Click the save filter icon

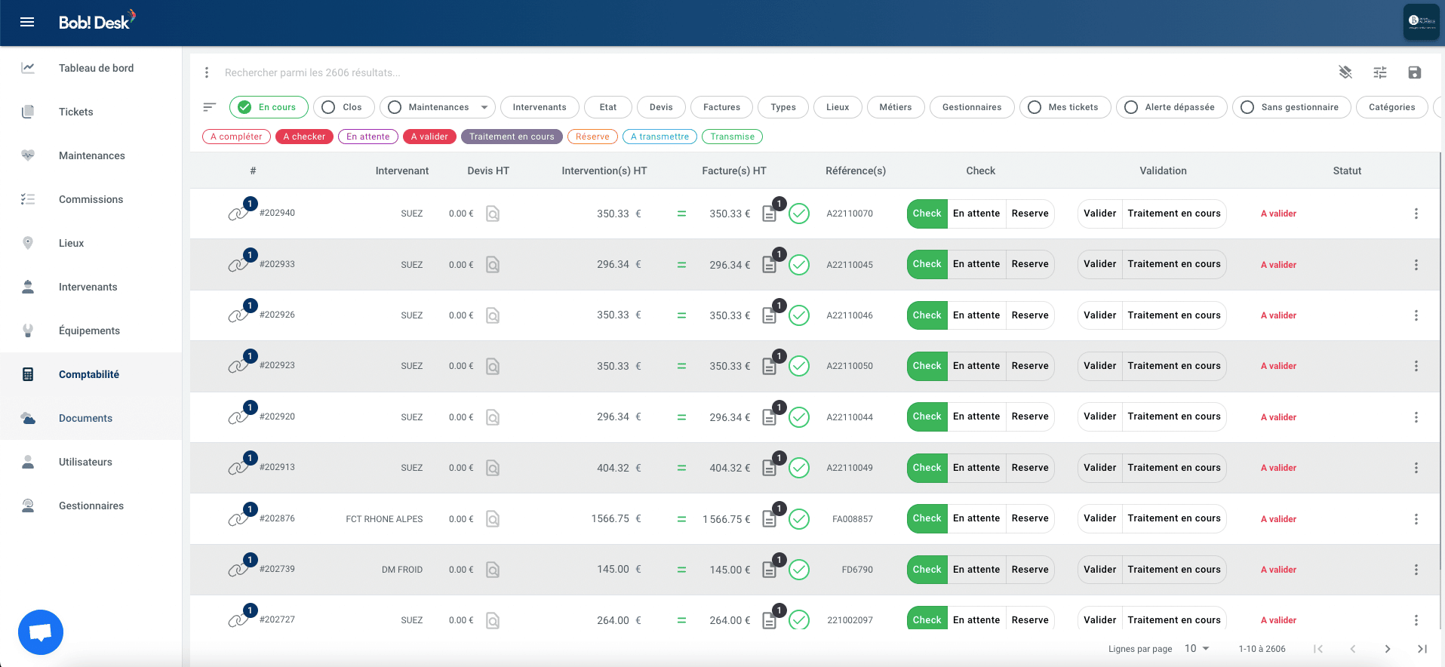pos(1415,72)
